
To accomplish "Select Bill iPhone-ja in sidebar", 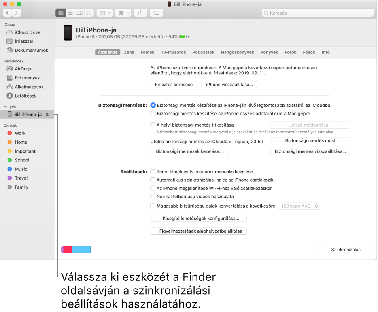I will (27, 114).
